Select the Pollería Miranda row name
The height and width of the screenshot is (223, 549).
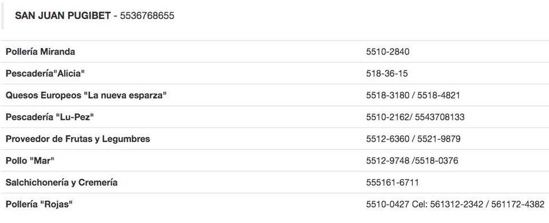tap(40, 52)
